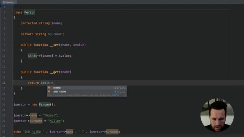Click the "Ich heiße " string
This screenshot has height=137, width=244.
click(33, 132)
